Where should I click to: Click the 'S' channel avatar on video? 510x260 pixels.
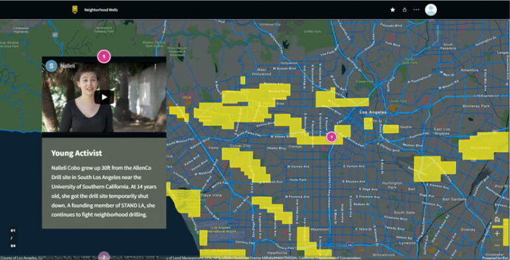pos(51,66)
